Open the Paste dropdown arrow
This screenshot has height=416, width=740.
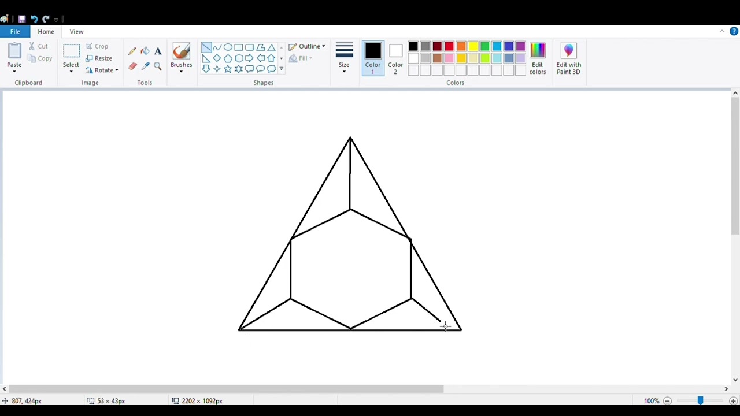pos(14,71)
